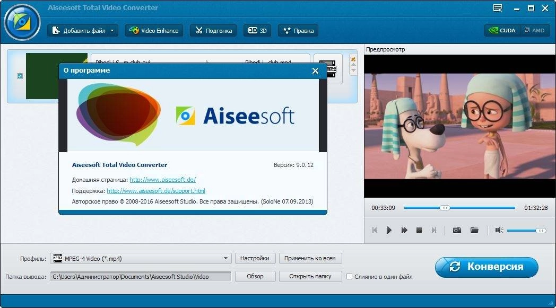This screenshot has height=308, width=556.
Task: Maximize the converter window
Action: click(x=531, y=8)
